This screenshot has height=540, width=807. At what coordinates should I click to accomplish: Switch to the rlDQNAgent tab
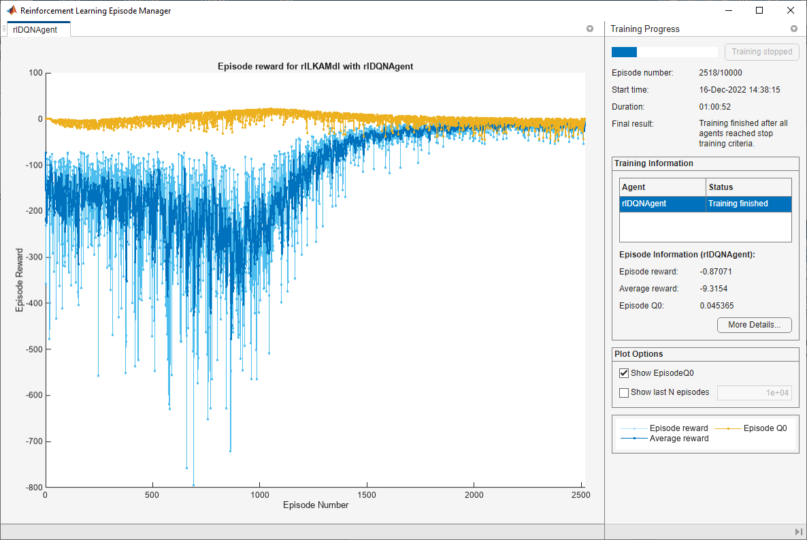(35, 29)
